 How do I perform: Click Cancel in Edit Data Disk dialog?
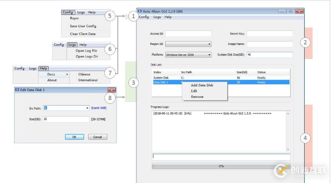[x=97, y=137]
